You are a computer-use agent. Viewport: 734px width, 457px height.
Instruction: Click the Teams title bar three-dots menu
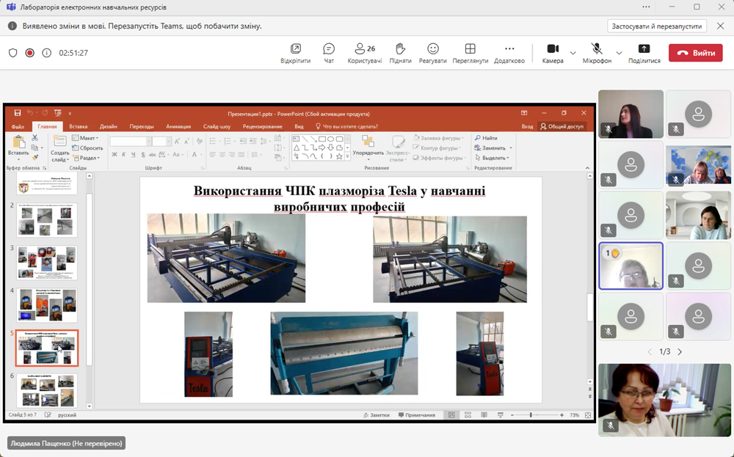pyautogui.click(x=646, y=7)
